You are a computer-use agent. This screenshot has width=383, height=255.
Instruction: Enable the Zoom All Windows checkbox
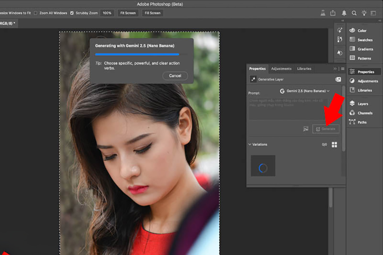(x=36, y=13)
